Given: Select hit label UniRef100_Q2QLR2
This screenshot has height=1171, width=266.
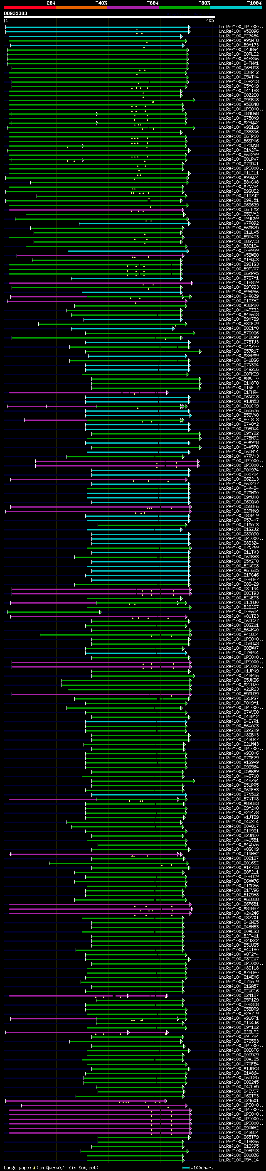Looking at the screenshot, I should (239, 1032).
